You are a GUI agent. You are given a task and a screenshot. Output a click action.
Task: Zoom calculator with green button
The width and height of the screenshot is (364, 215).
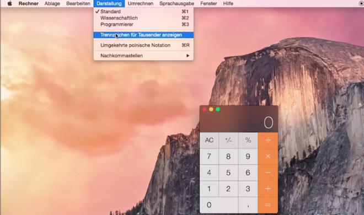tap(218, 110)
